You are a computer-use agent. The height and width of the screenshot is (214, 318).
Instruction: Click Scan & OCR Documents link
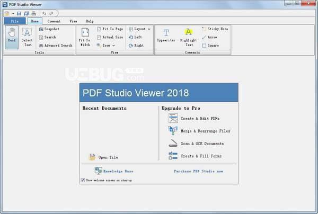[202, 144]
